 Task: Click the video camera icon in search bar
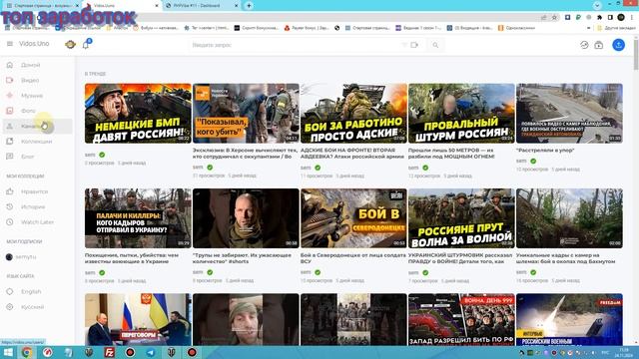coord(414,45)
